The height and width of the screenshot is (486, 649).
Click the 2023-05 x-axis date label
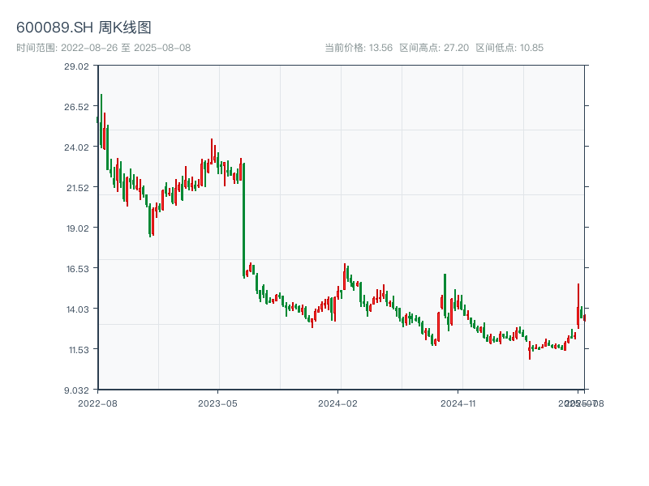pyautogui.click(x=217, y=403)
